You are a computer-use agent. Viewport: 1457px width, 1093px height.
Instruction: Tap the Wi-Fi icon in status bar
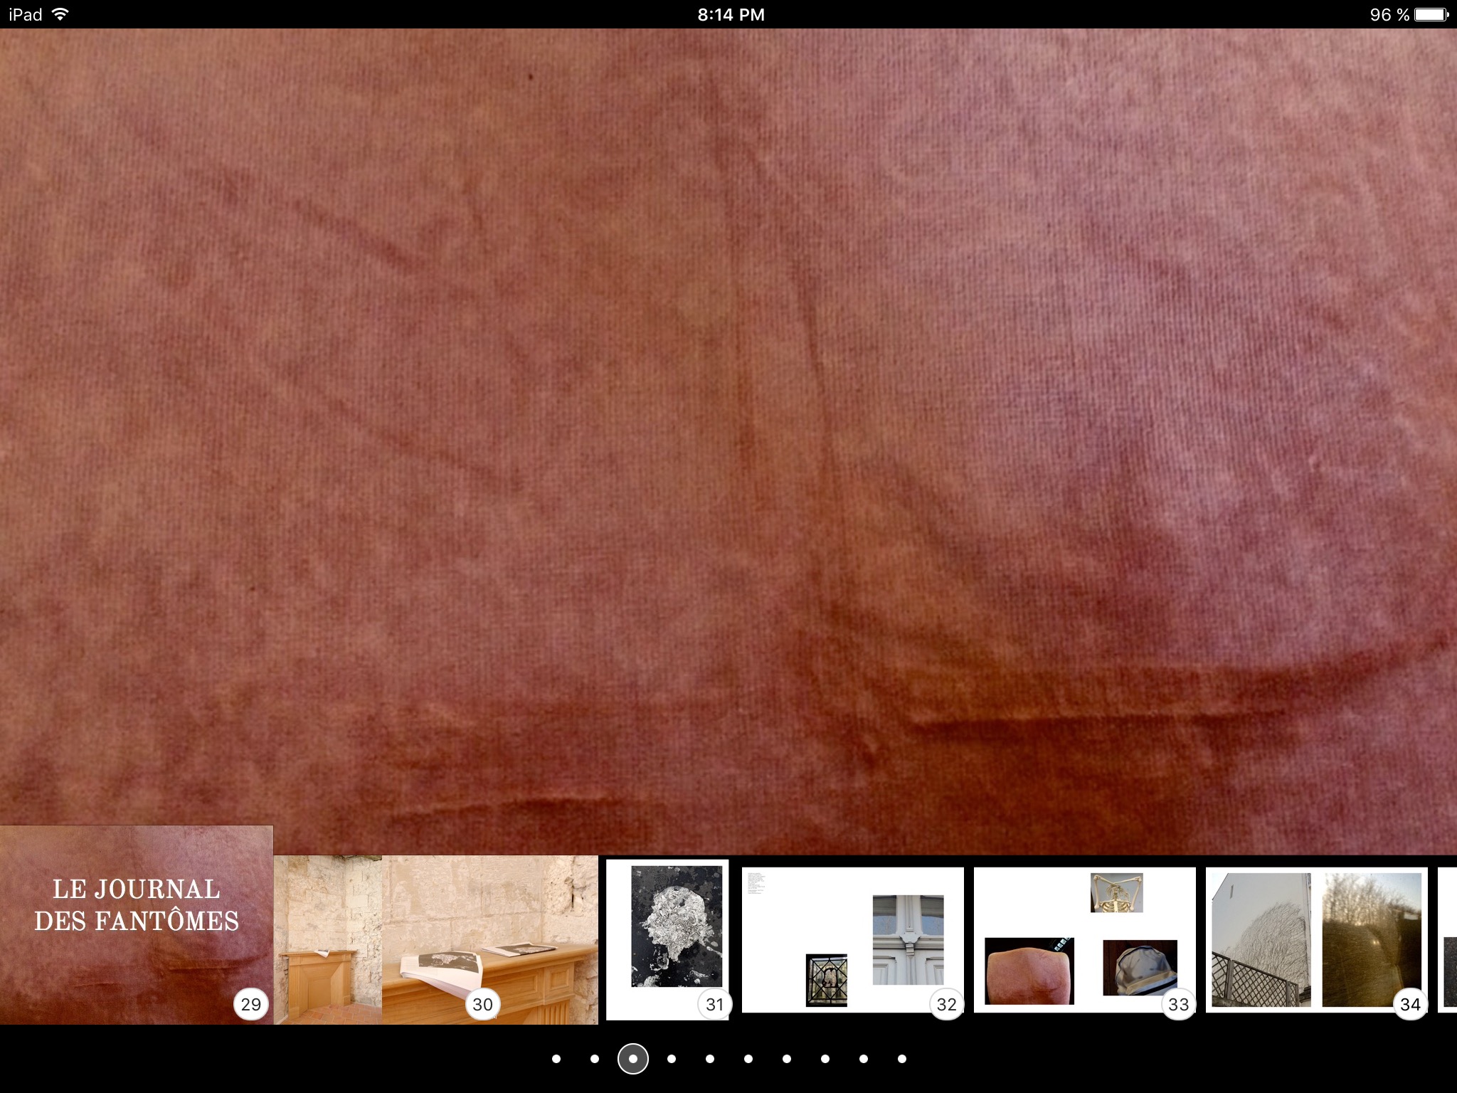tap(61, 14)
